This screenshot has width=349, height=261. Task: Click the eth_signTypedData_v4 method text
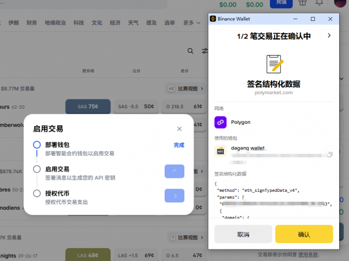270,191
